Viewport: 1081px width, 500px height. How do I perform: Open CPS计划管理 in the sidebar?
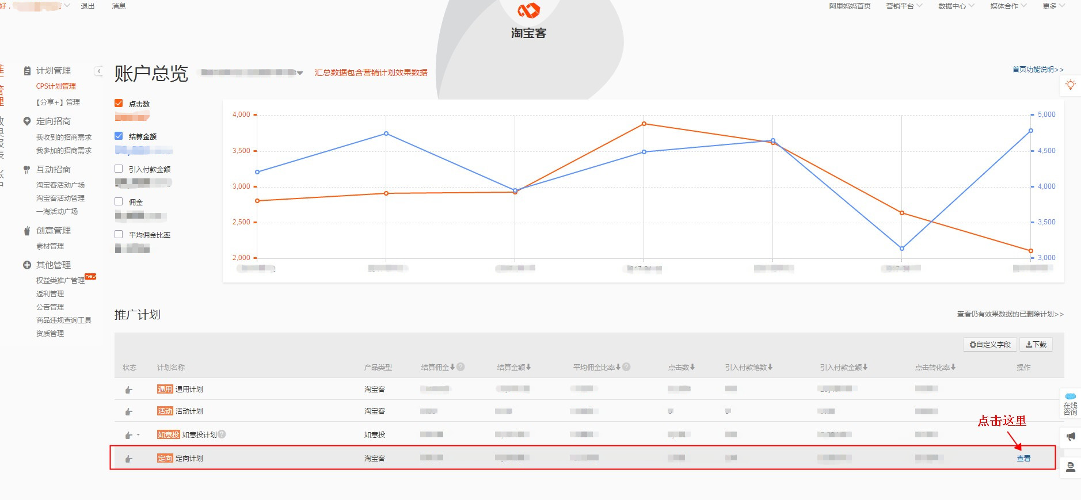coord(56,86)
